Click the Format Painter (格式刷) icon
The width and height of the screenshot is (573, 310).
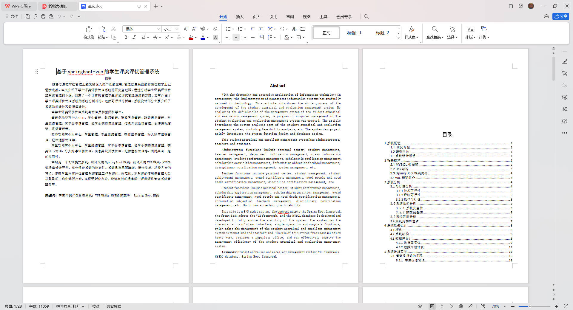click(x=89, y=29)
